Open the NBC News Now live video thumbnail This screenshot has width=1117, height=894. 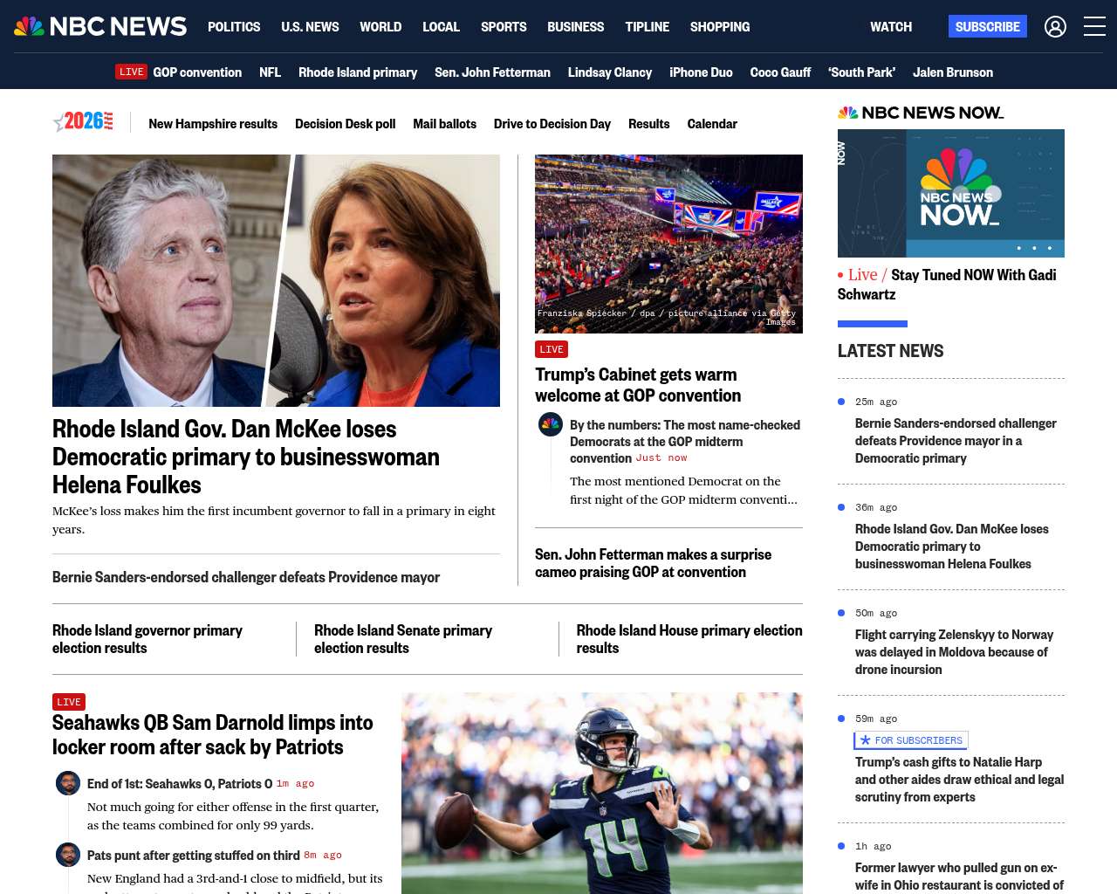[951, 193]
